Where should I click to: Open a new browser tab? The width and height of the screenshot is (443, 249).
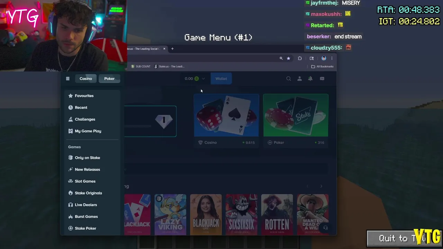pyautogui.click(x=172, y=49)
